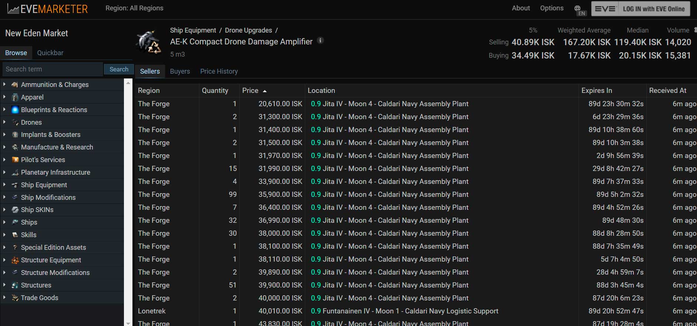Select the Quickbar tab
Screen dimensions: 697x326
pyautogui.click(x=50, y=53)
